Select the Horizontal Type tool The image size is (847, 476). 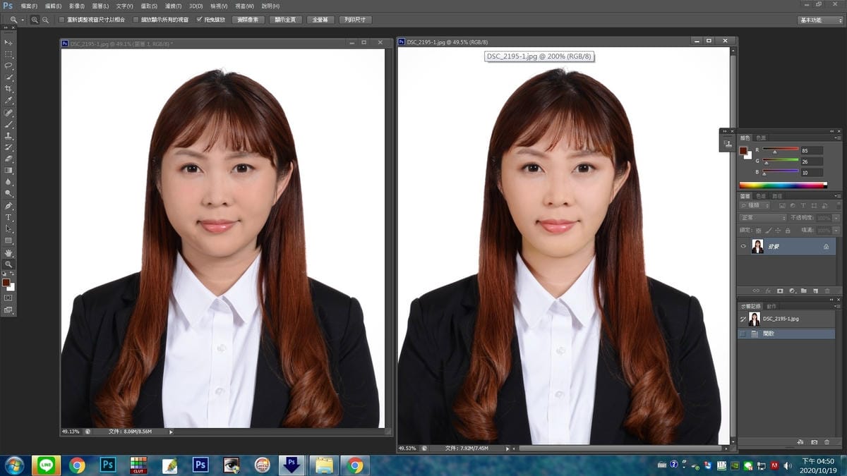pos(8,217)
